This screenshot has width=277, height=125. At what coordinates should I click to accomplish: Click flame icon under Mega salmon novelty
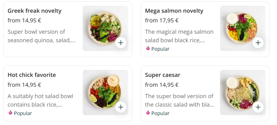click(x=148, y=49)
